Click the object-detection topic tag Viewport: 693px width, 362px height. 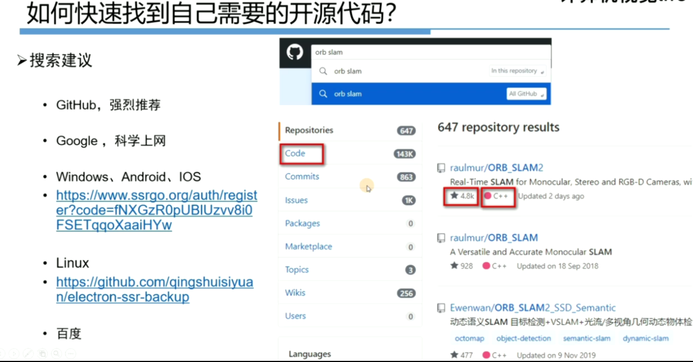pyautogui.click(x=523, y=339)
